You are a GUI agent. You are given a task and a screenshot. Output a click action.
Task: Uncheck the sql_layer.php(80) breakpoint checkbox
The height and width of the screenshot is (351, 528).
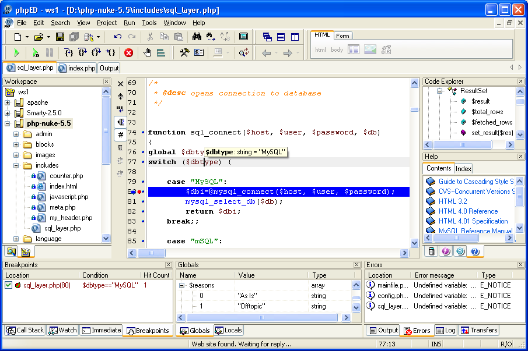pos(7,285)
